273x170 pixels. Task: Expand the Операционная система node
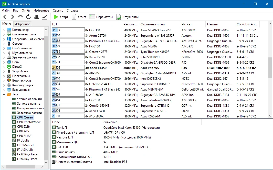(x=4, y=39)
